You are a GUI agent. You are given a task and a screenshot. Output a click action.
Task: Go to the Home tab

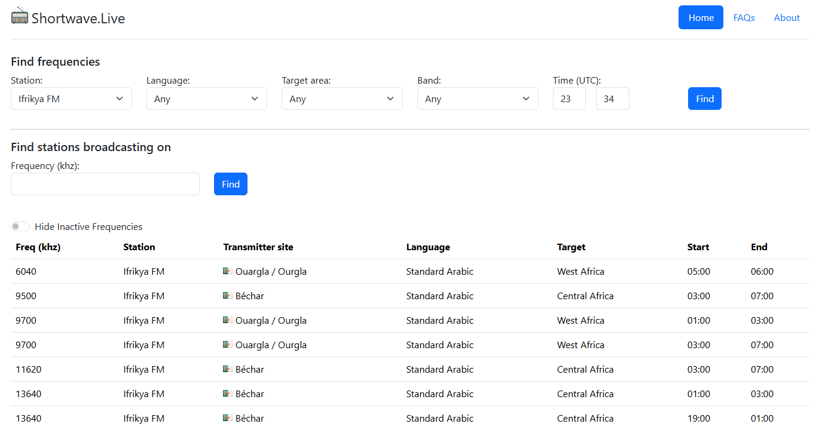[701, 17]
